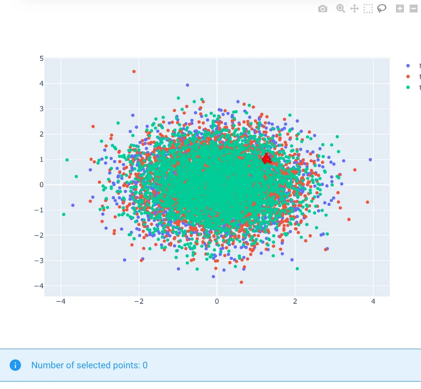
Task: Click the blue info icon in the alert
Action: [15, 365]
